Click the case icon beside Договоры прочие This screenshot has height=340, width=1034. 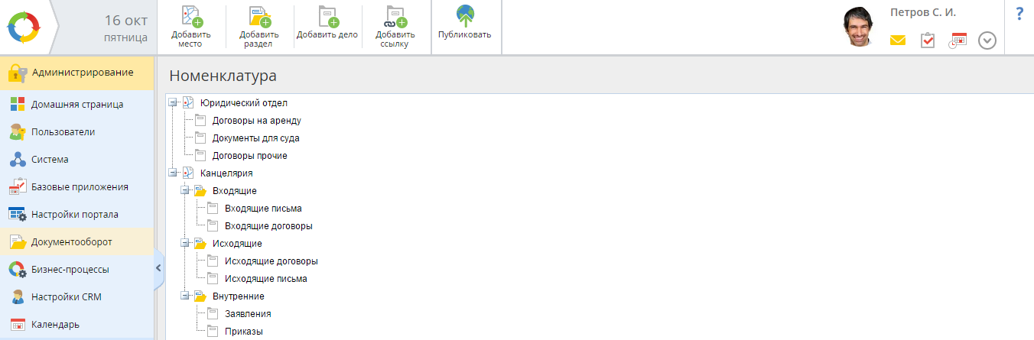[200, 155]
